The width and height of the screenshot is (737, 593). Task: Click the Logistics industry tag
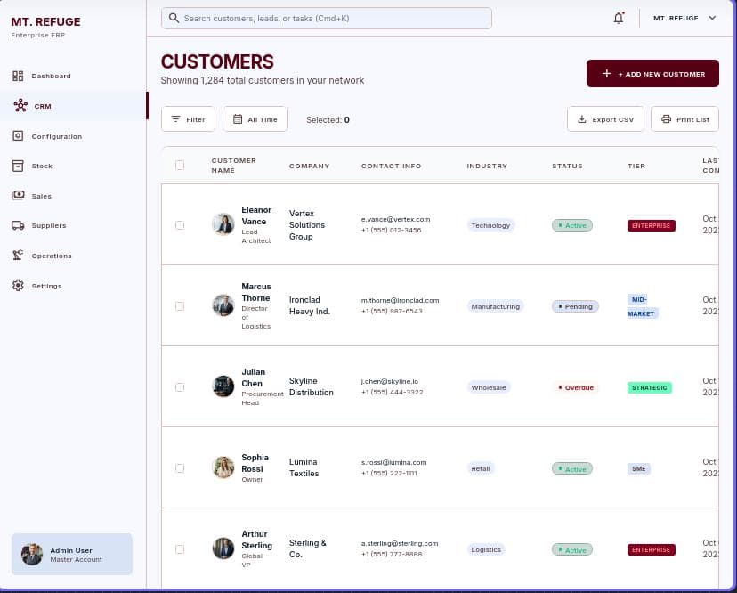486,549
